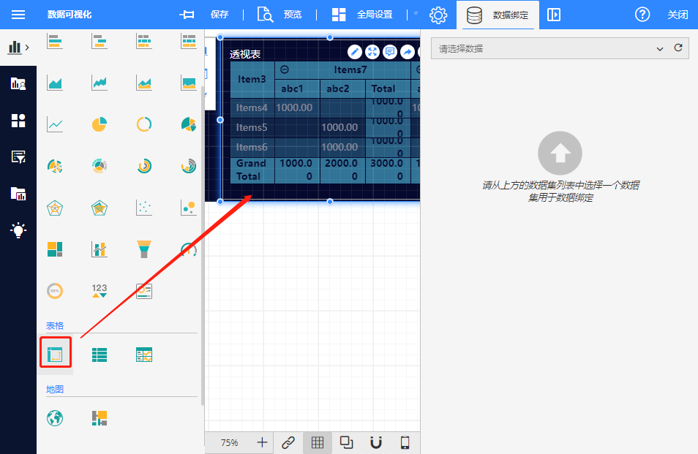Select the scatter chart icon
This screenshot has height=454, width=698.
143,208
